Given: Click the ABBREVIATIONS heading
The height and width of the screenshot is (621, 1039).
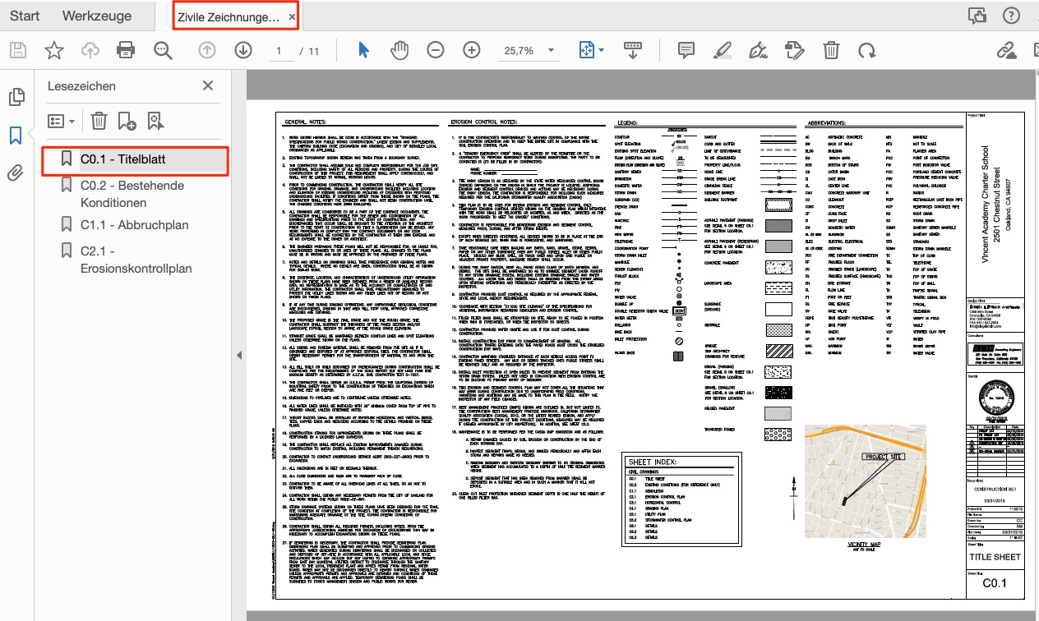Looking at the screenshot, I should [x=826, y=122].
